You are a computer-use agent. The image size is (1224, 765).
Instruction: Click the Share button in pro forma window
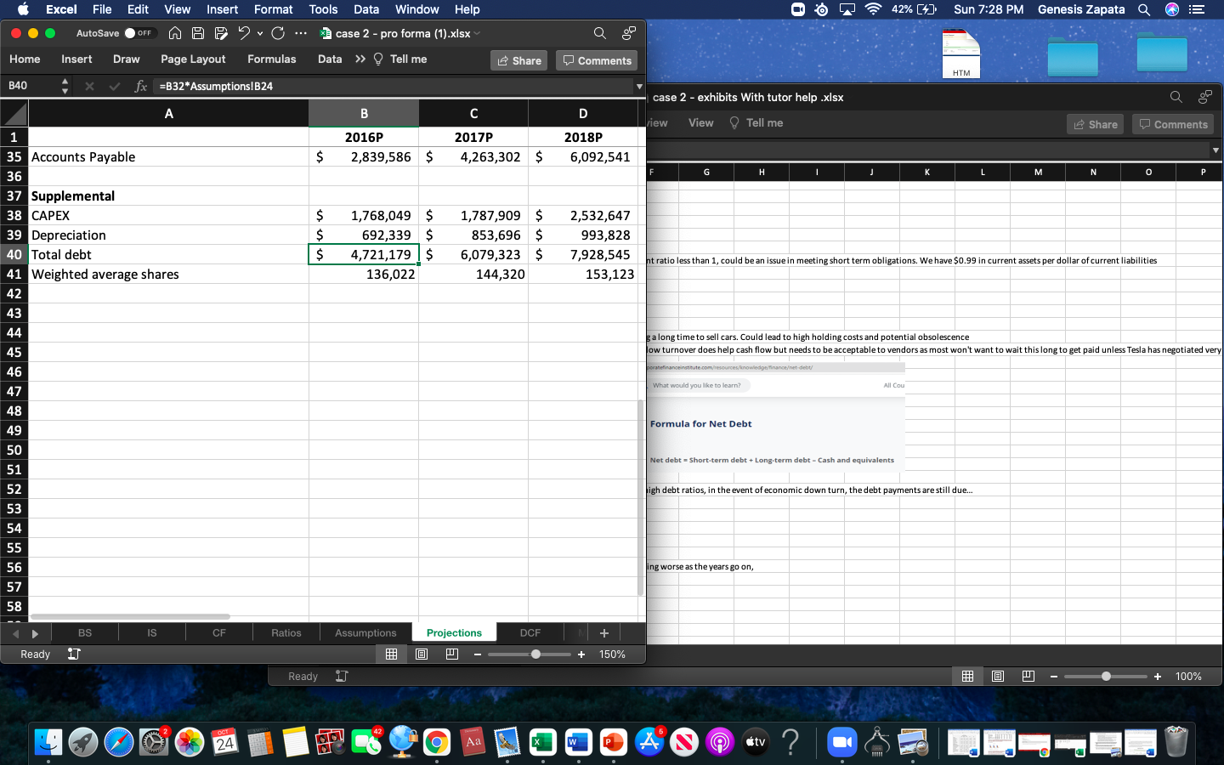pos(518,60)
